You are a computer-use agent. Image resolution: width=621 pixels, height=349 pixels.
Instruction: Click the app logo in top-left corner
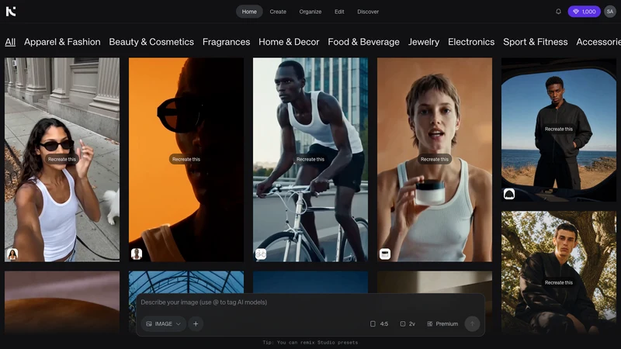click(11, 12)
